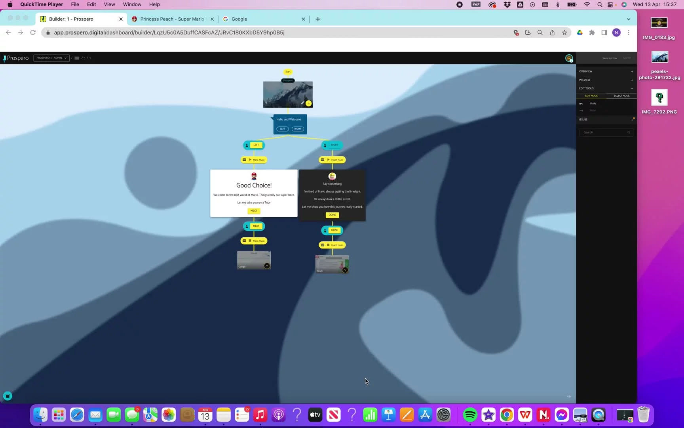
Task: Collapse the Edit Tools section
Action: [632, 88]
